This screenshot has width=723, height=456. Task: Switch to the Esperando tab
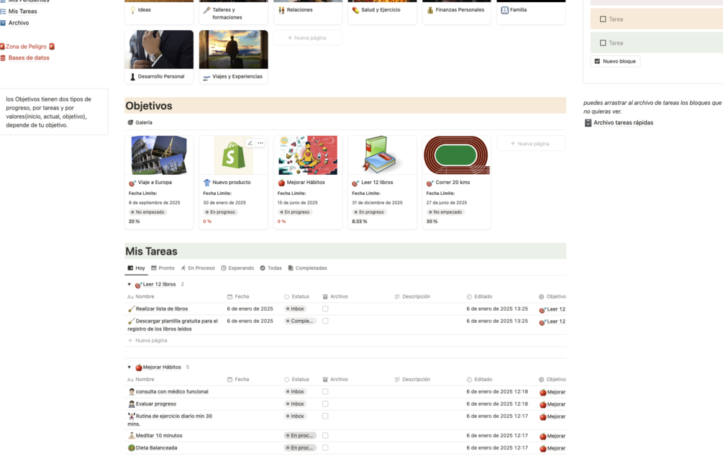237,268
